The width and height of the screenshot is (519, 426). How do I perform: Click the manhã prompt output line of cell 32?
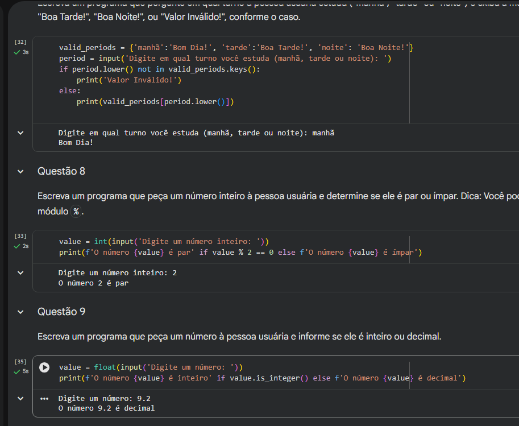[x=196, y=133]
